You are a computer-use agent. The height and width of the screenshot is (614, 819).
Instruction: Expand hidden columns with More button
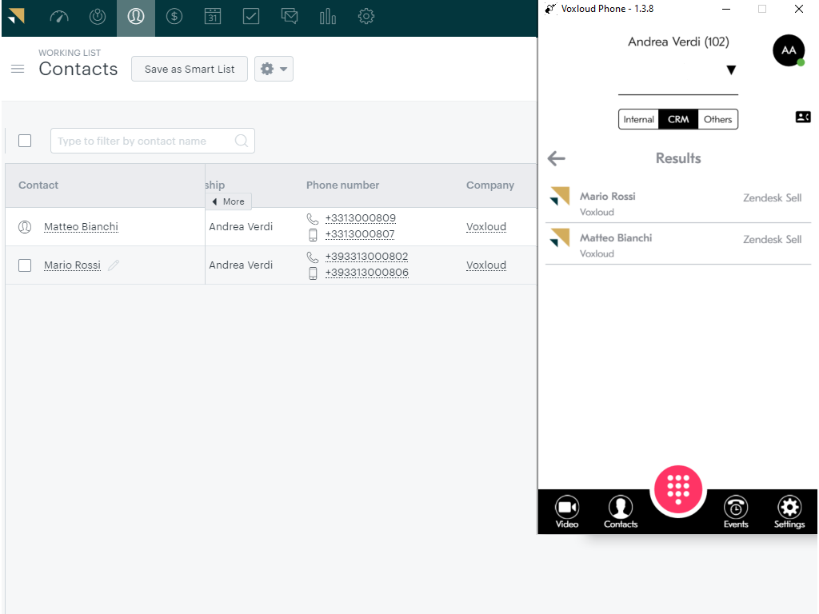229,201
